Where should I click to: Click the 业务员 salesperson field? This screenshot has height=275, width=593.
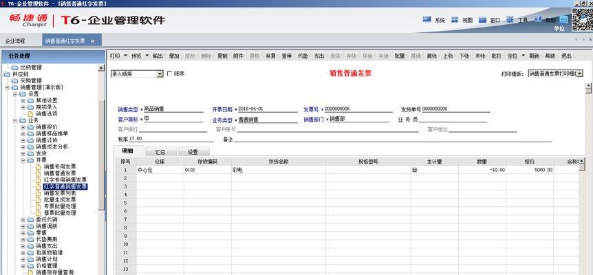pos(453,120)
